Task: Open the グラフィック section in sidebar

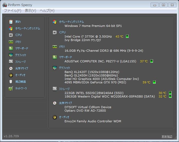Action: point(20,55)
